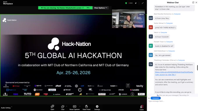Click the YA avatar of Yasher Ahmad
The image size is (198, 111).
151,27
